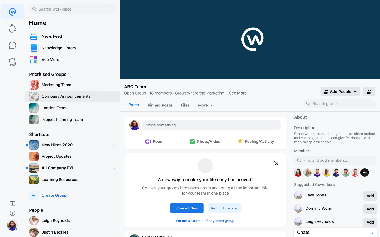Image resolution: width=380 pixels, height=237 pixels.
Task: Open Project Updates shortcut
Action: [72, 156]
